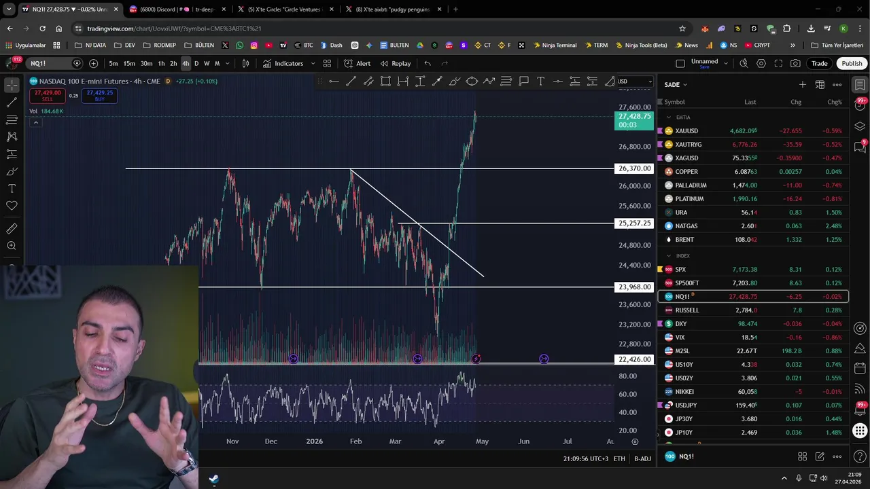Viewport: 870px width, 489px height.
Task: Click the add symbol compare plus icon
Action: pos(93,63)
